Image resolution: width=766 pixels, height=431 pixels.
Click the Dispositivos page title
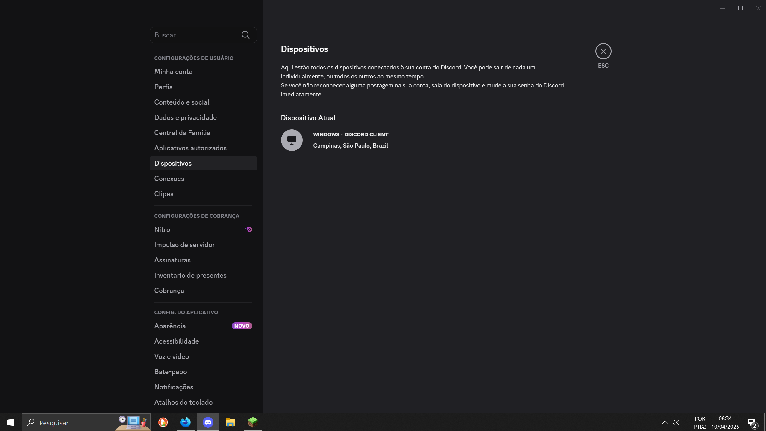pos(304,49)
